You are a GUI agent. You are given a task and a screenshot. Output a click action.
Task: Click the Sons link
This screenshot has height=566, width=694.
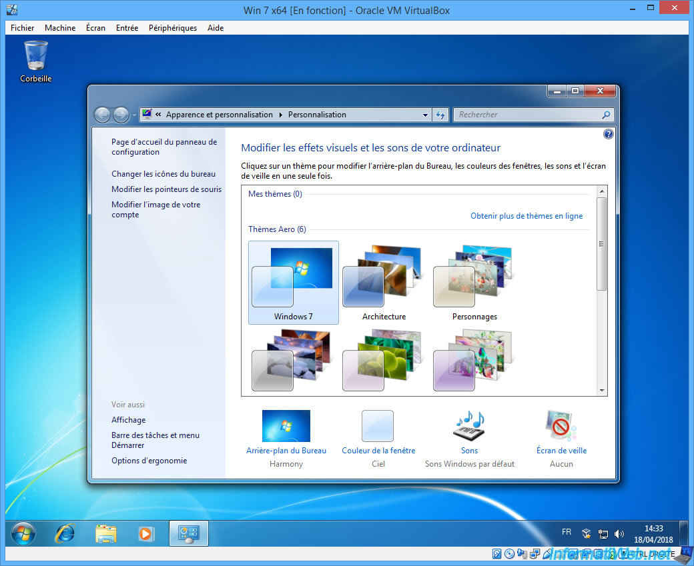tap(470, 451)
